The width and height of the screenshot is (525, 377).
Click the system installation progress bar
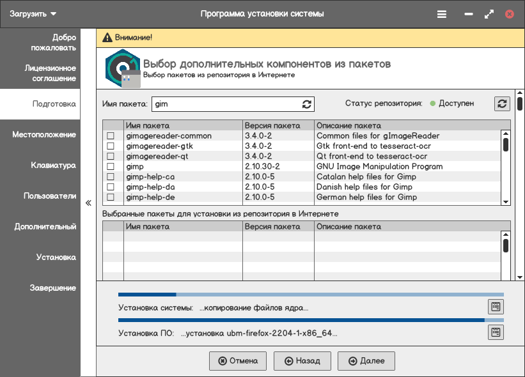pyautogui.click(x=311, y=295)
